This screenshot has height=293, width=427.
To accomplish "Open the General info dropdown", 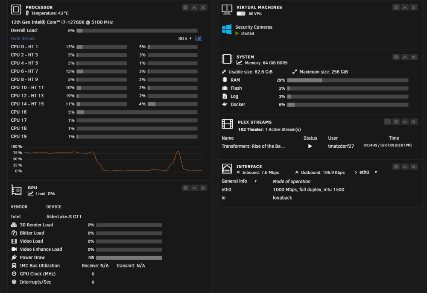I will click(x=239, y=182).
